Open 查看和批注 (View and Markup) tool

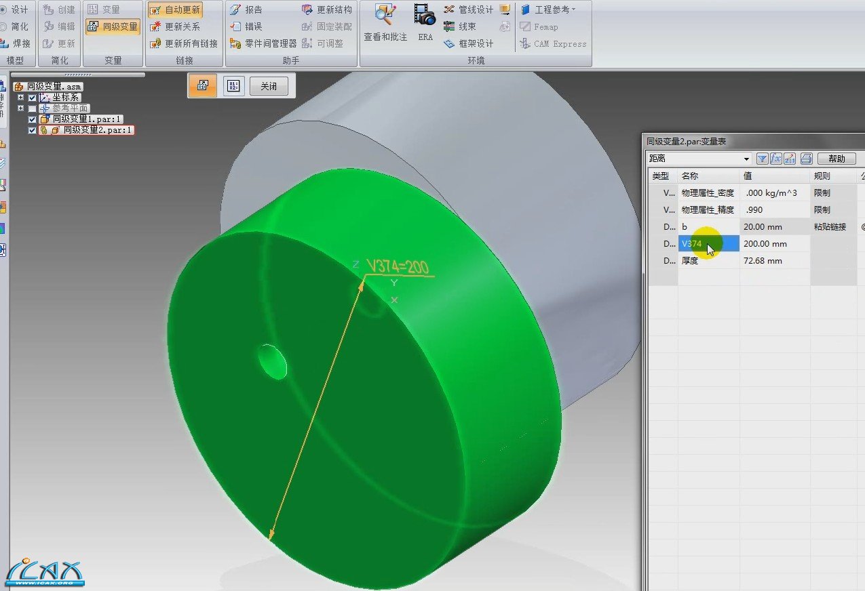point(385,22)
